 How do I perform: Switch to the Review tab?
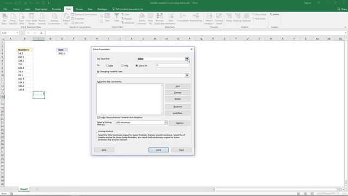79,9
